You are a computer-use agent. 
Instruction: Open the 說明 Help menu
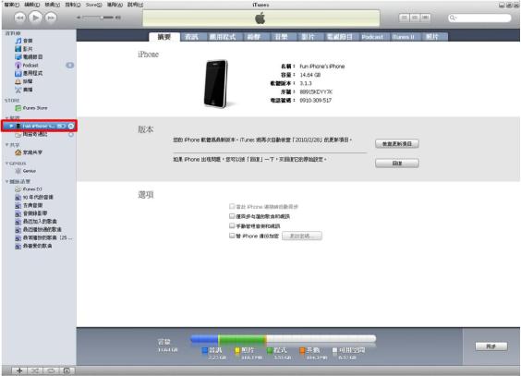135,5
